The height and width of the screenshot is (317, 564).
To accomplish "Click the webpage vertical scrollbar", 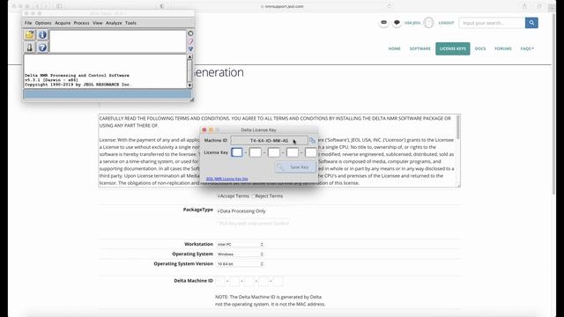I will pos(553,104).
